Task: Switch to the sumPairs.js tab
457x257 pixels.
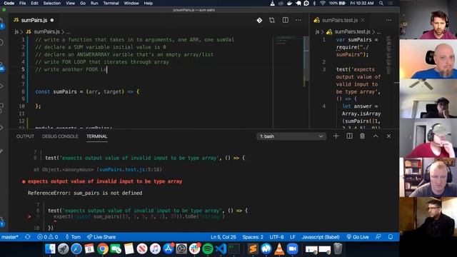Action: click(34, 20)
